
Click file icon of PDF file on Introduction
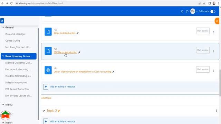click(48, 51)
